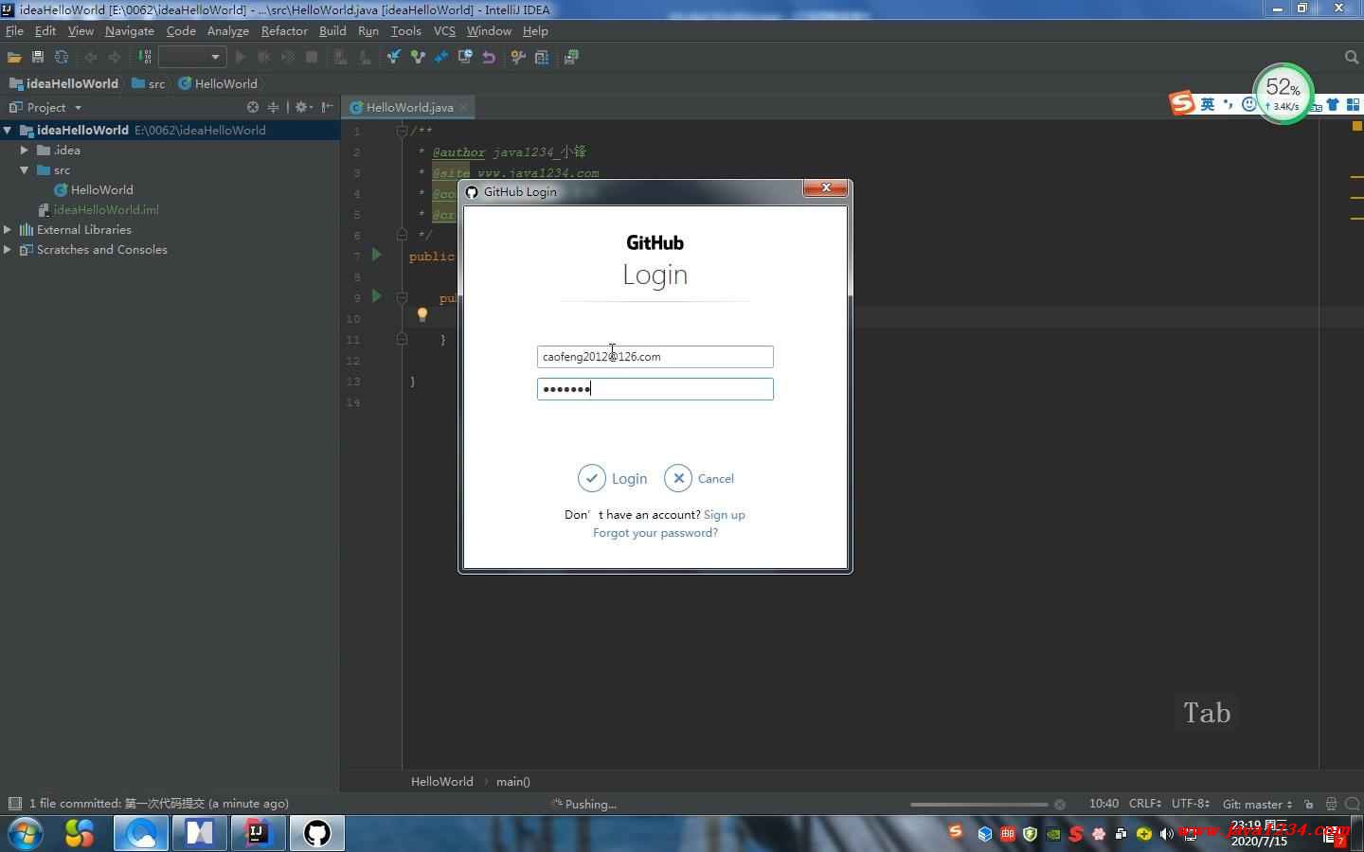This screenshot has height=852, width=1364.
Task: Click the run gutter arrow on line 9
Action: coord(377,296)
